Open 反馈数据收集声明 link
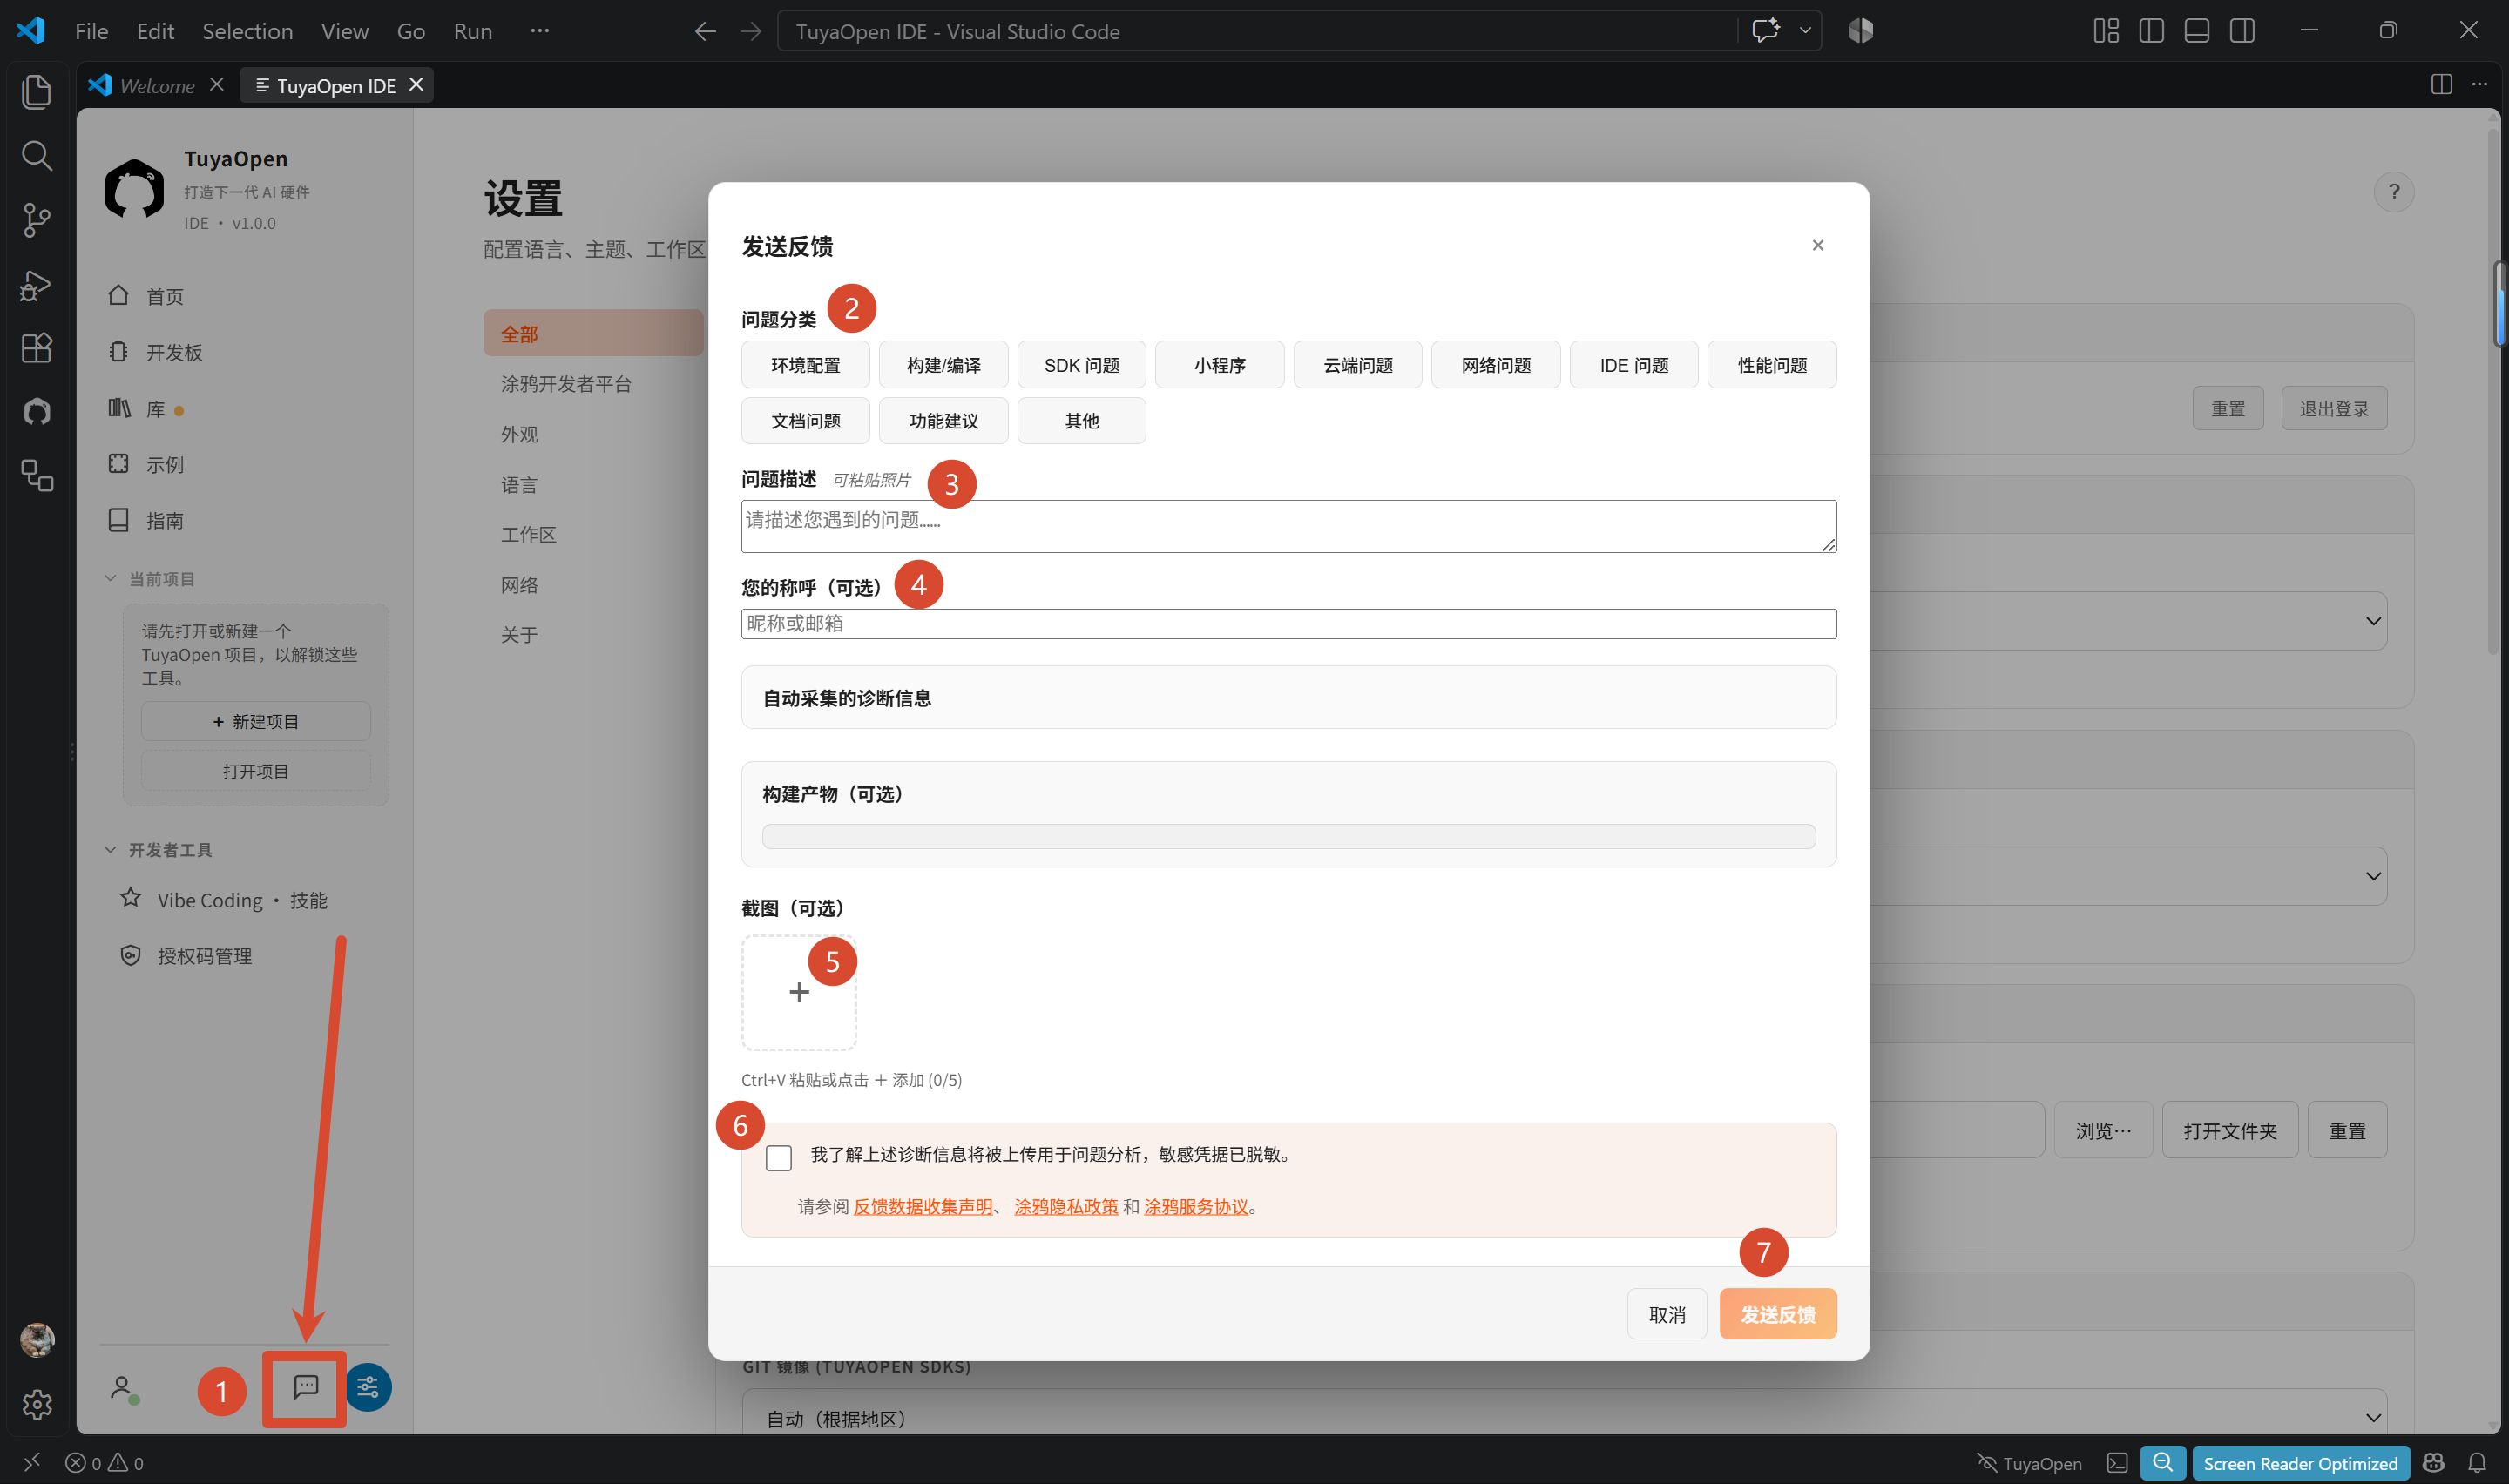 [922, 1206]
